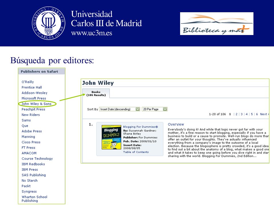Select the Books (106 Results) tab
Image resolution: width=274 pixels, height=205 pixels.
click(x=96, y=93)
